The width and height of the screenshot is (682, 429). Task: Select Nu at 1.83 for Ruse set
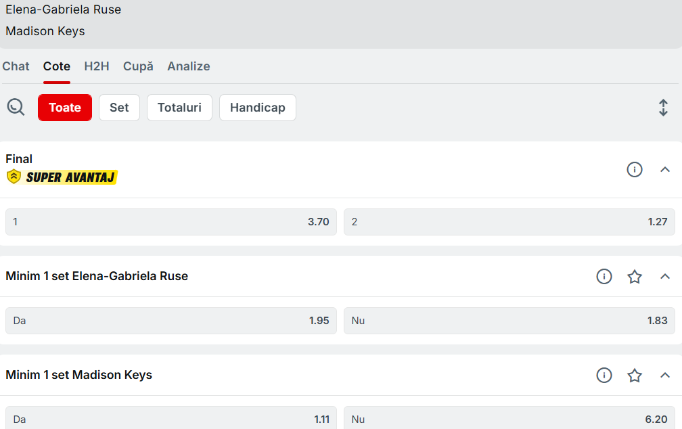[x=509, y=321]
